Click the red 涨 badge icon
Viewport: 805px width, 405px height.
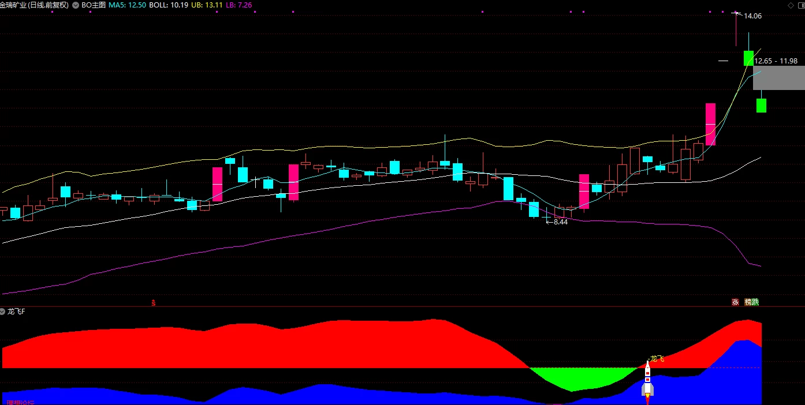(736, 302)
